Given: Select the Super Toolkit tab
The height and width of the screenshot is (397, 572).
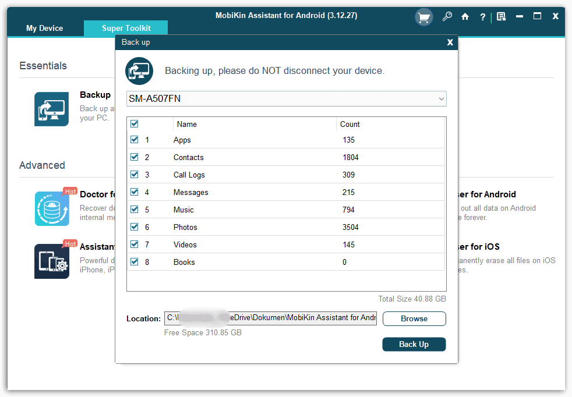Looking at the screenshot, I should click(x=126, y=28).
